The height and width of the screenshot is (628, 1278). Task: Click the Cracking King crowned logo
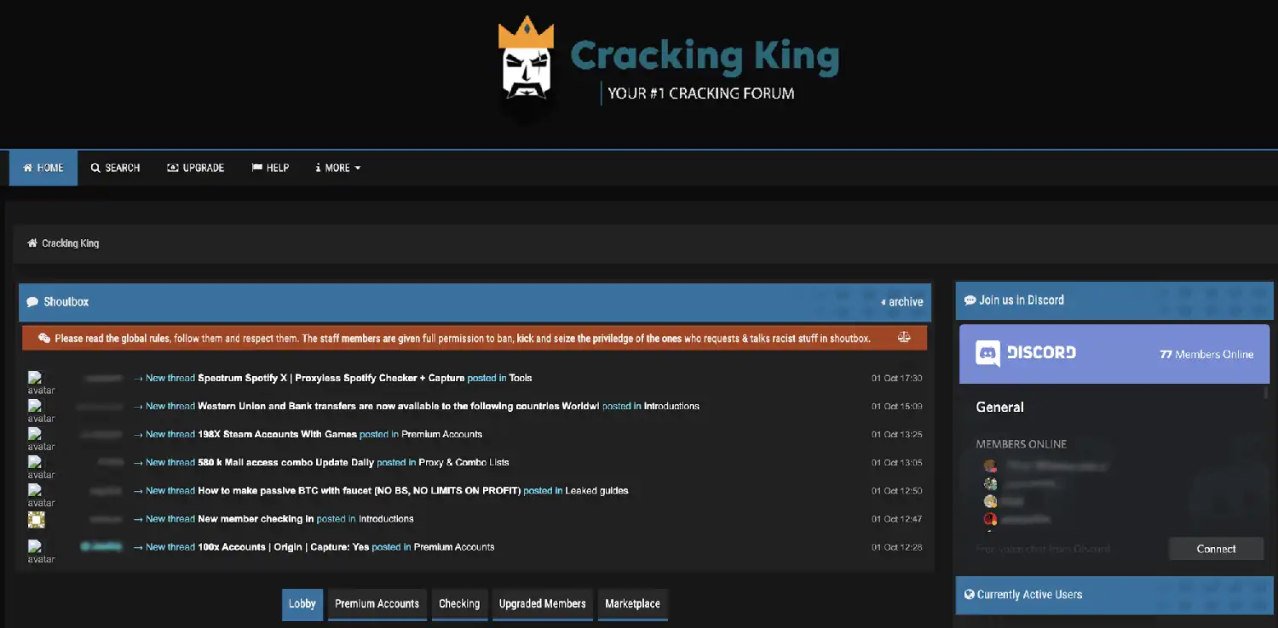[525, 60]
